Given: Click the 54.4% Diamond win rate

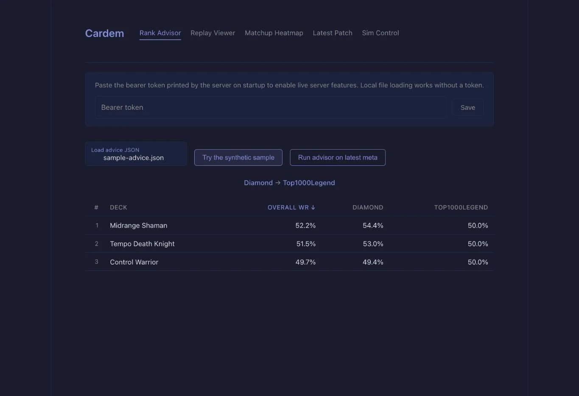Looking at the screenshot, I should coord(373,226).
